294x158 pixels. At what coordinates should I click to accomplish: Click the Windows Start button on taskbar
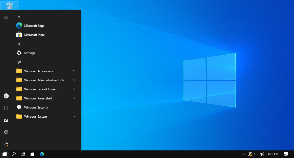[x=5, y=154]
